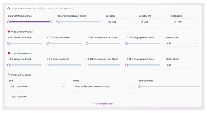Click the 'Letztes Video' label
The width and height of the screenshot is (207, 113).
pos(172,37)
